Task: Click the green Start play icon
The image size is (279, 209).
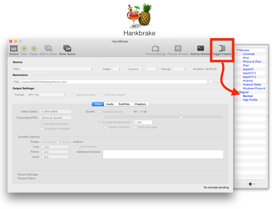Action: click(24, 48)
